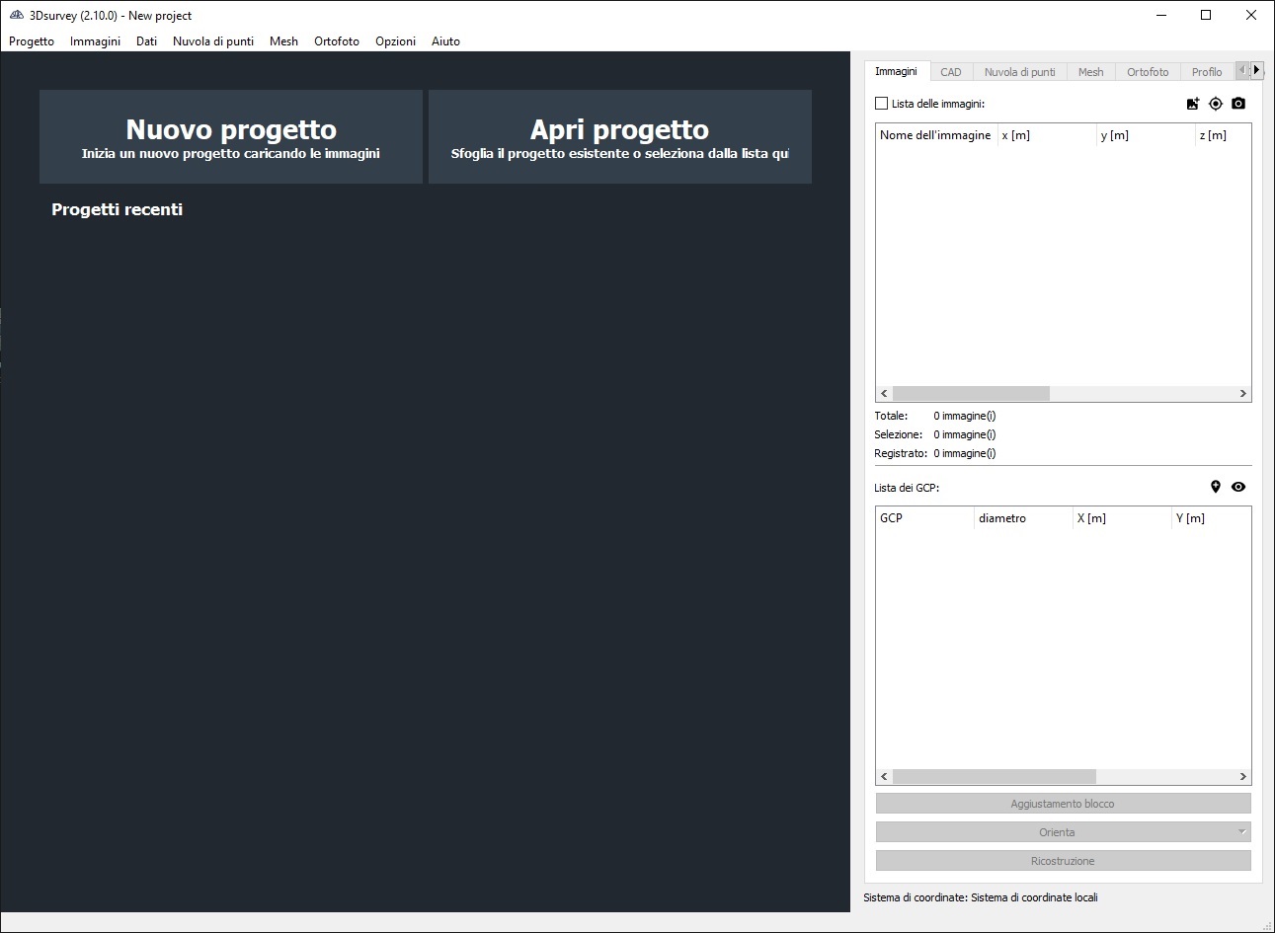1275x933 pixels.
Task: Open the Mesh menu
Action: coord(283,41)
